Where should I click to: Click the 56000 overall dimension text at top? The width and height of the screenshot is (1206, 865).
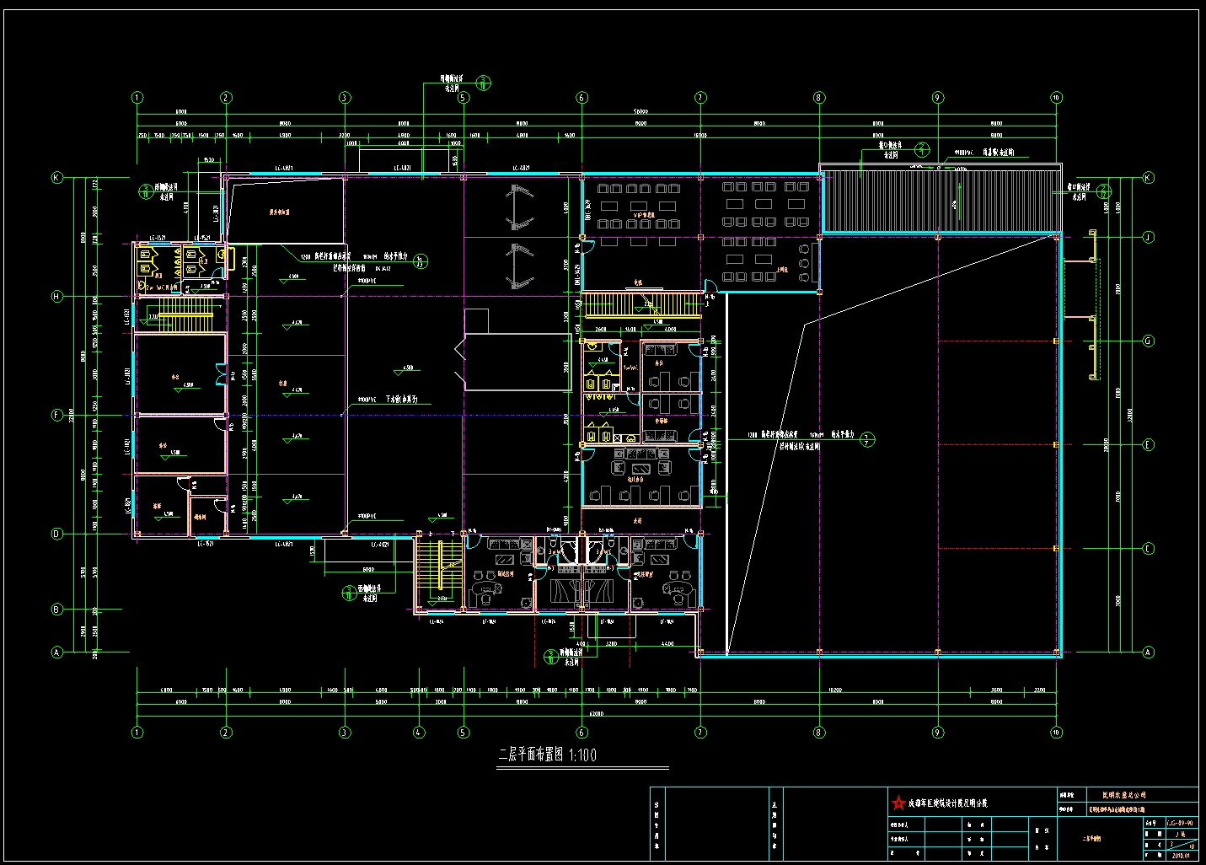coord(641,112)
